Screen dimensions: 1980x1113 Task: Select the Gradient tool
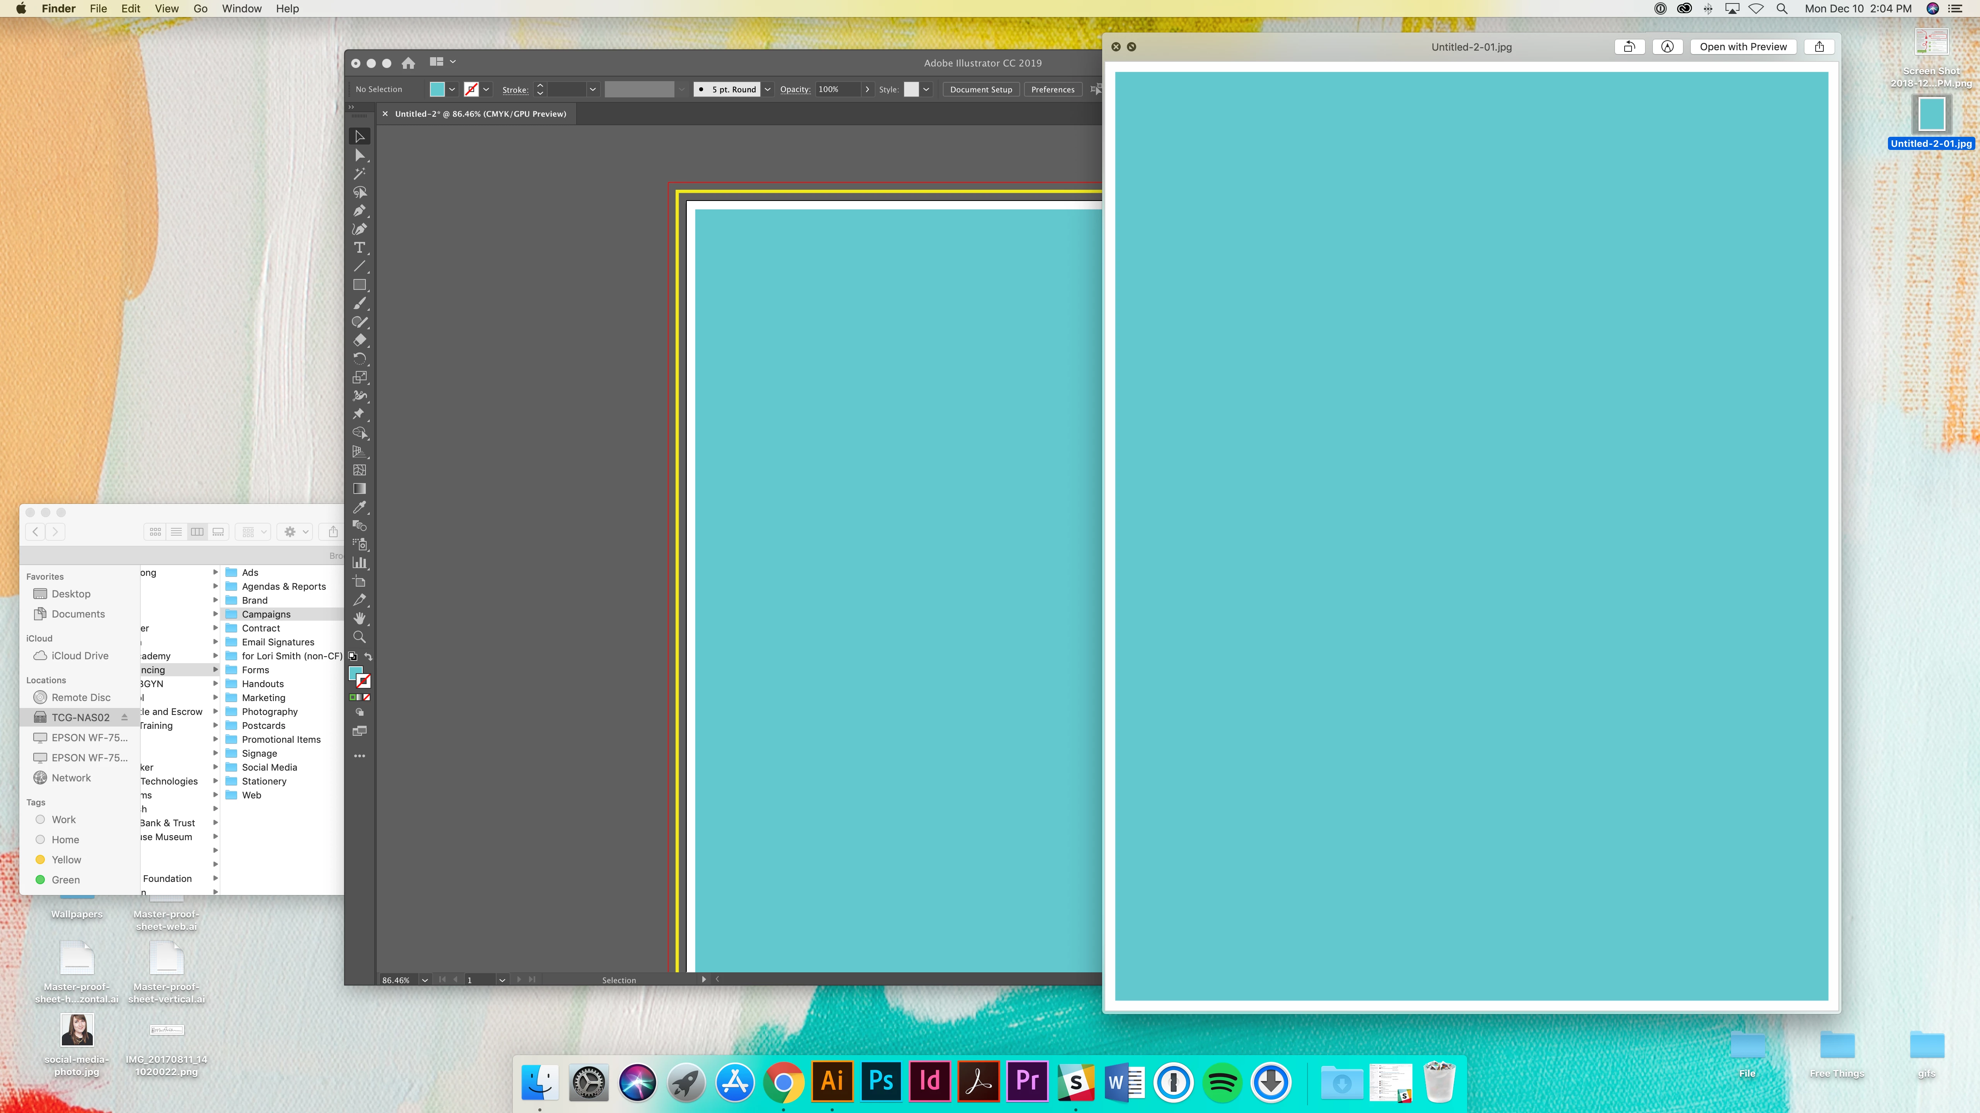pyautogui.click(x=359, y=488)
